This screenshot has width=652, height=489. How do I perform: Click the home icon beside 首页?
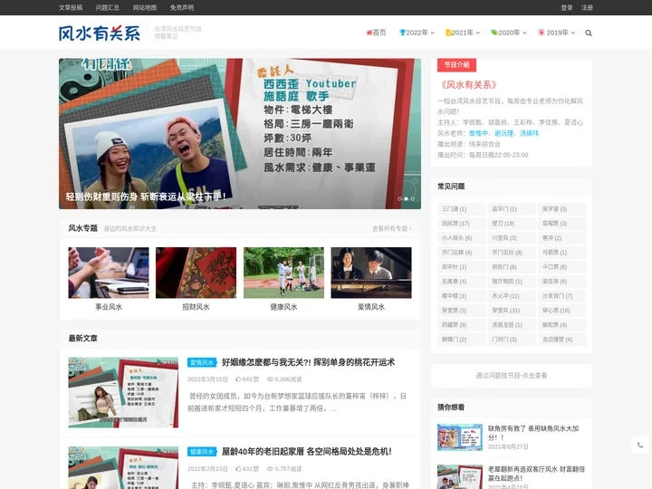click(369, 33)
